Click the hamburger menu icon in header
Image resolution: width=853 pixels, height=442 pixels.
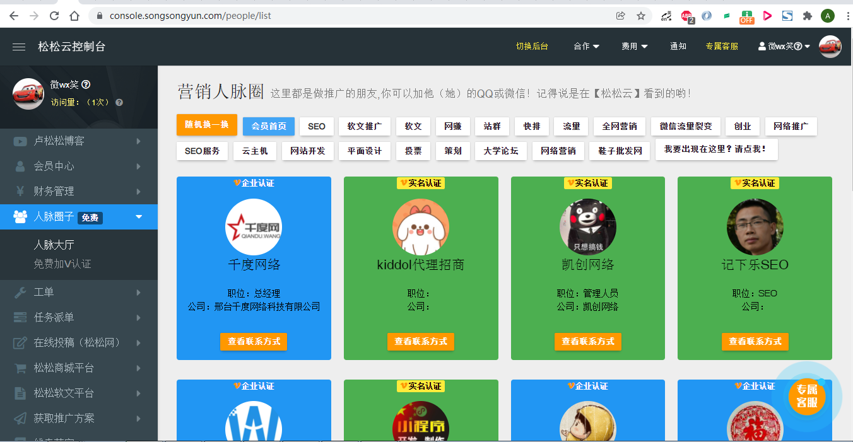pos(19,47)
